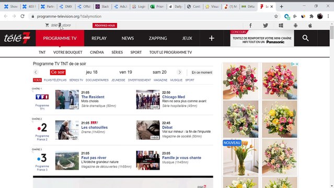This screenshot has height=188, width=334.
Task: Open the Chrome extensions puzzle icon
Action: [312, 16]
